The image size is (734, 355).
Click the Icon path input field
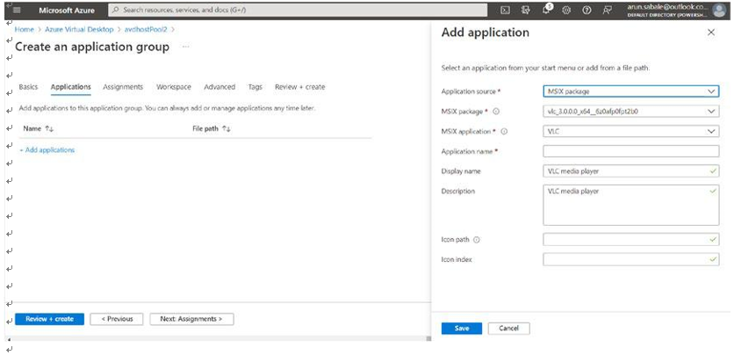pos(631,239)
